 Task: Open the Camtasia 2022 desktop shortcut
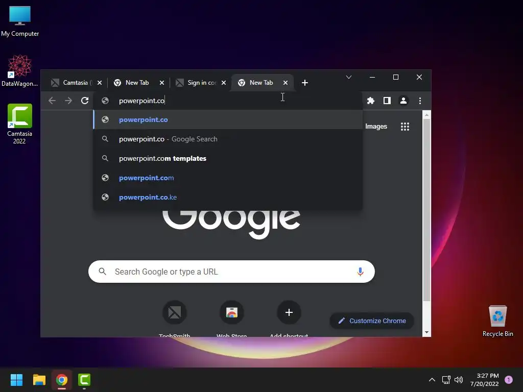20,124
